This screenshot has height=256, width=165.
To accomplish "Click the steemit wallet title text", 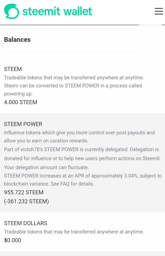I will [x=57, y=11].
